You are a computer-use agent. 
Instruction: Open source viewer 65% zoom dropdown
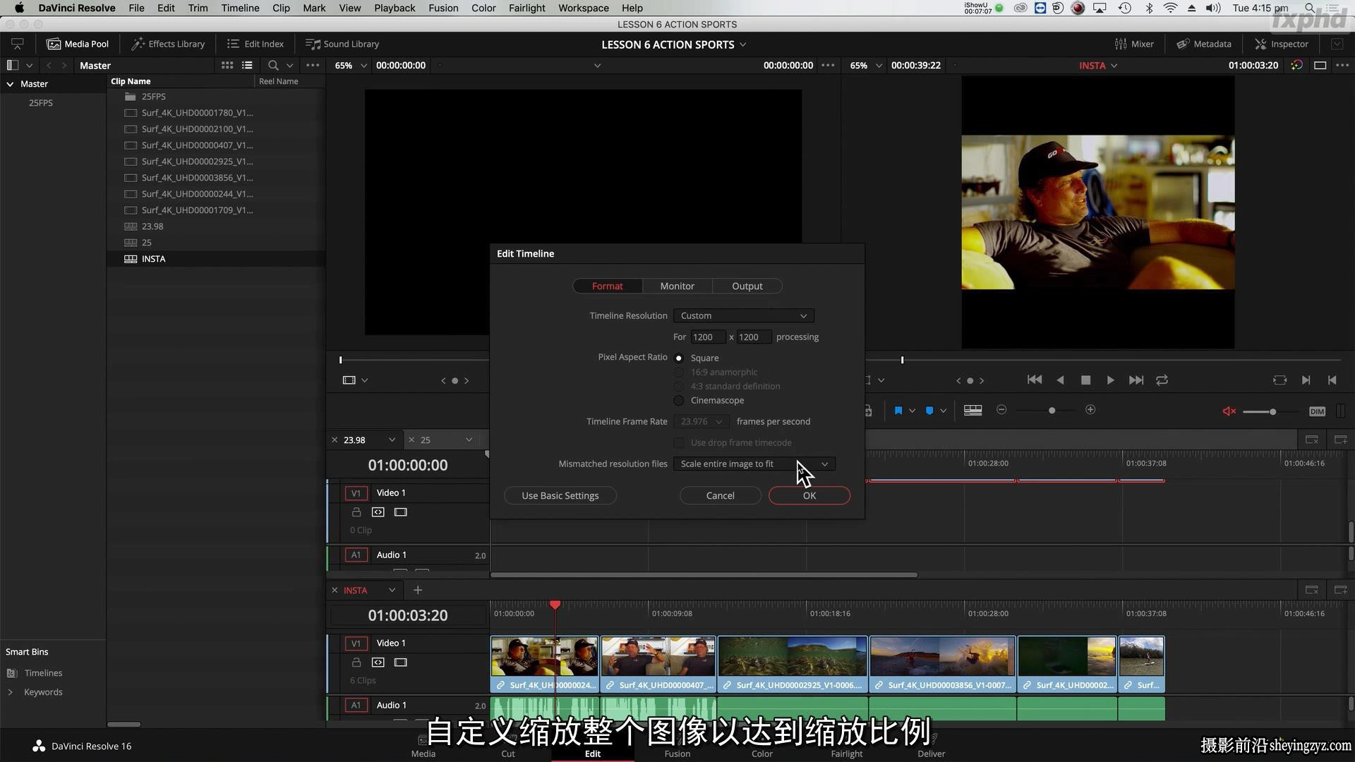363,66
